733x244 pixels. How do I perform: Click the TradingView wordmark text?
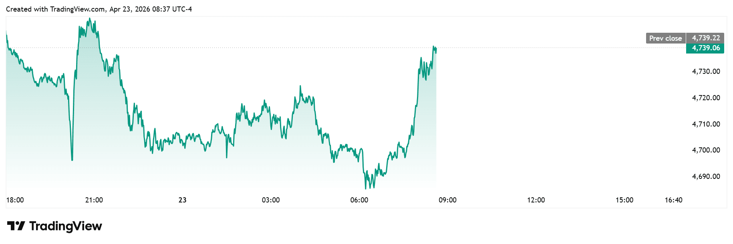tap(66, 226)
